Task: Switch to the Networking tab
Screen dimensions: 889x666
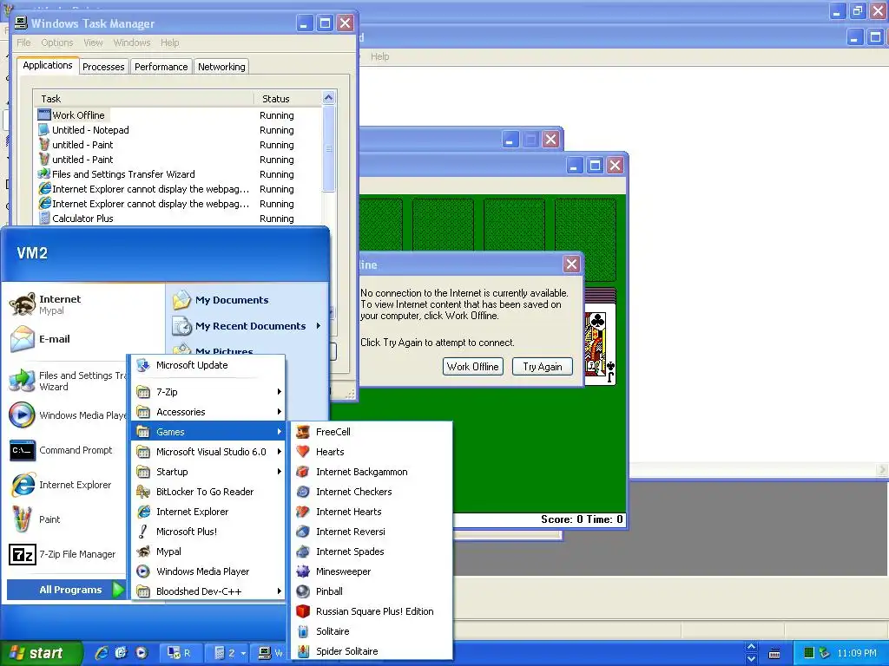Action: click(221, 67)
